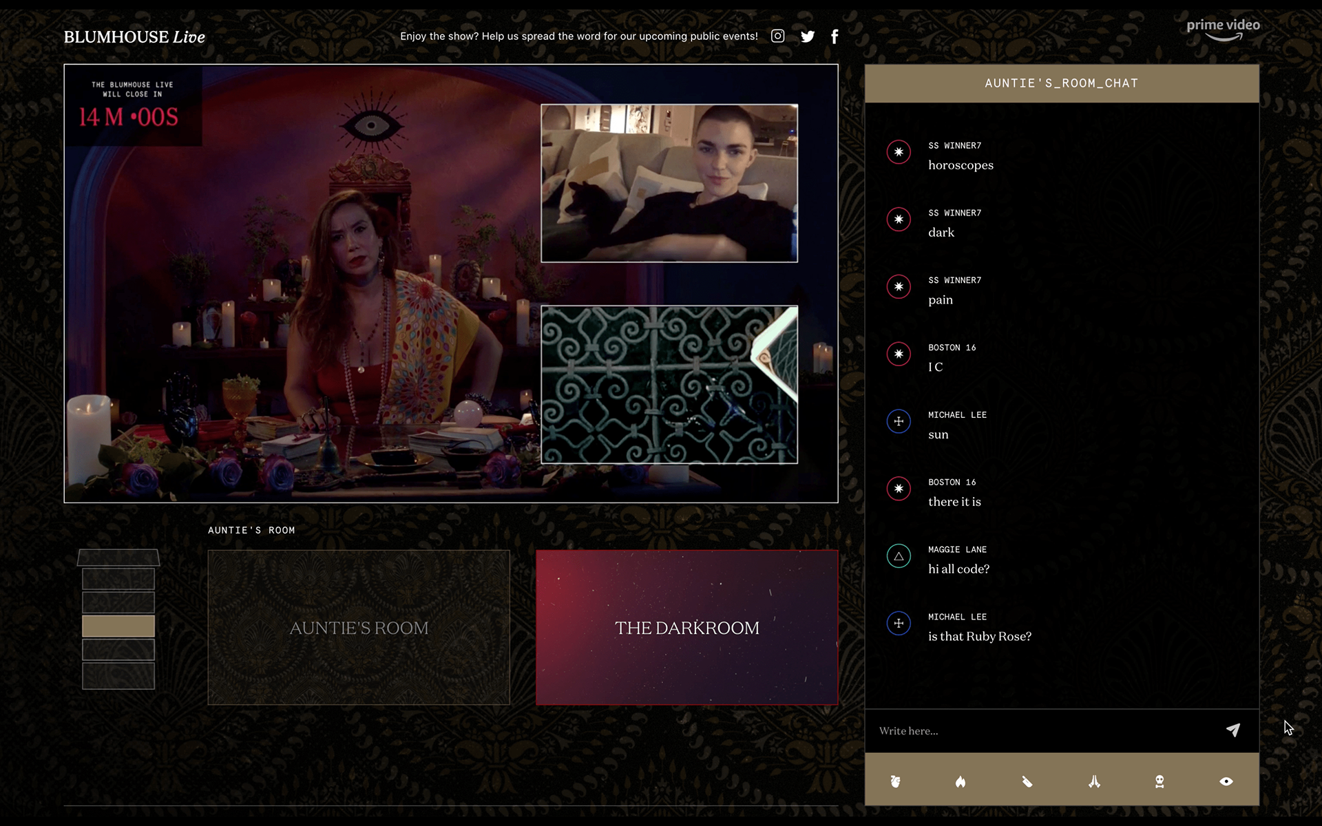Open the Twitter share icon

(808, 36)
